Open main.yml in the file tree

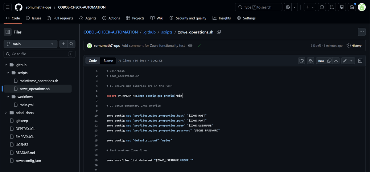26,105
